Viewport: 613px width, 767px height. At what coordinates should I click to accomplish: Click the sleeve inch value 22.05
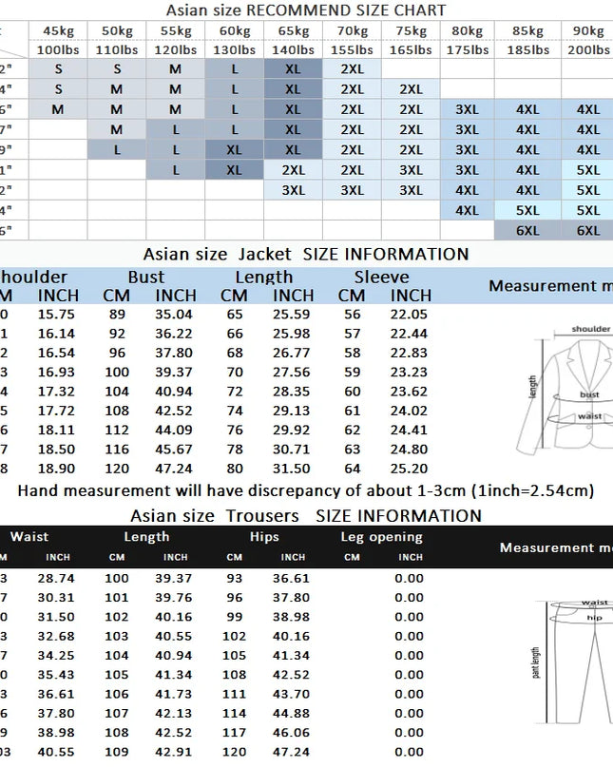pos(409,315)
